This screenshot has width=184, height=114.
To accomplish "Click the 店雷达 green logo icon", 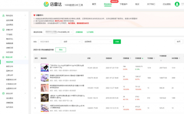I will pyautogui.click(x=46, y=4).
